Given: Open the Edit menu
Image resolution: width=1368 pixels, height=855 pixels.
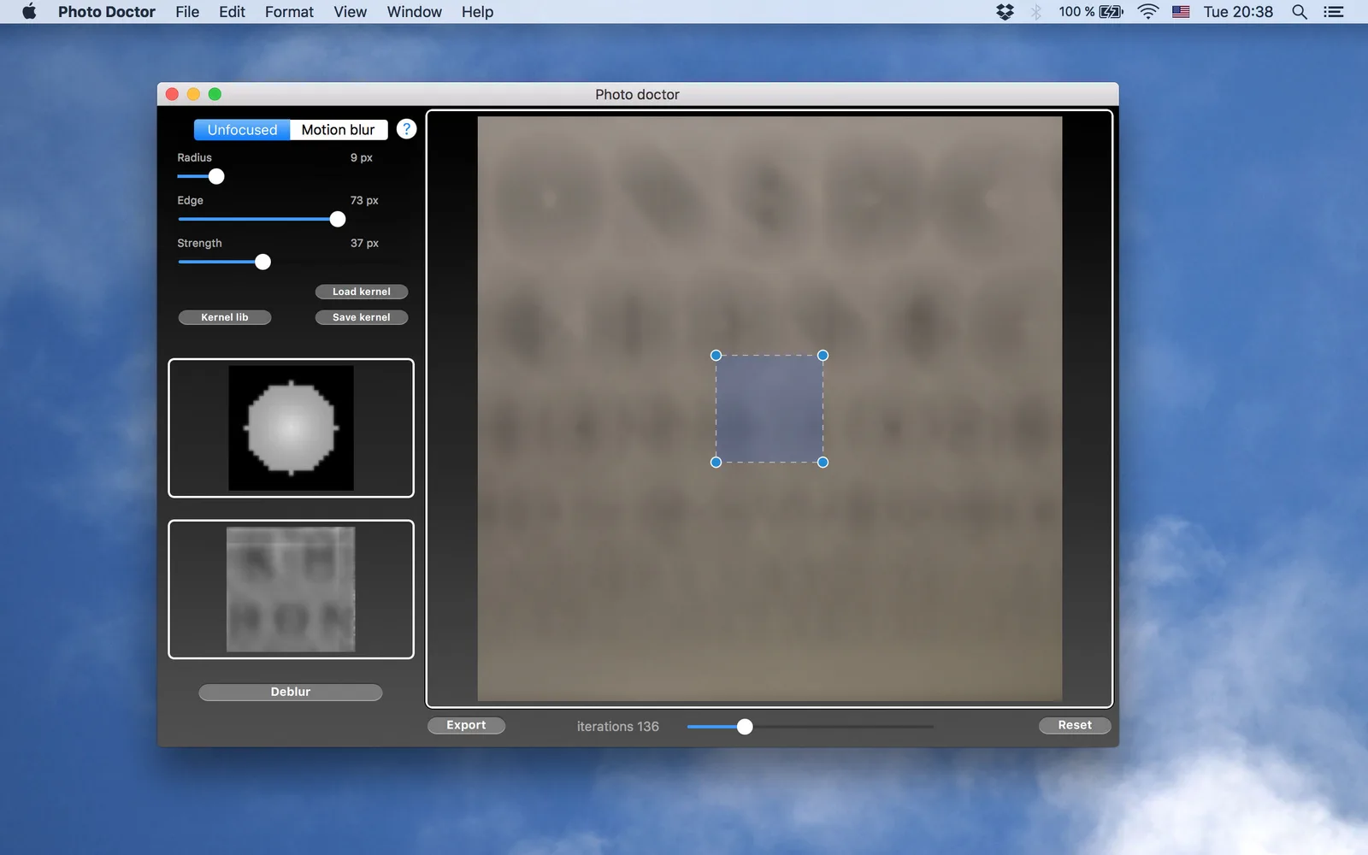Looking at the screenshot, I should (x=232, y=11).
